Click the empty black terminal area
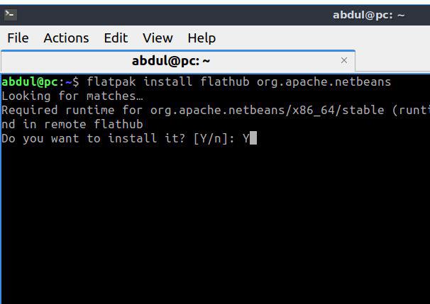Viewport: 430px width, 304px height. tap(215, 225)
